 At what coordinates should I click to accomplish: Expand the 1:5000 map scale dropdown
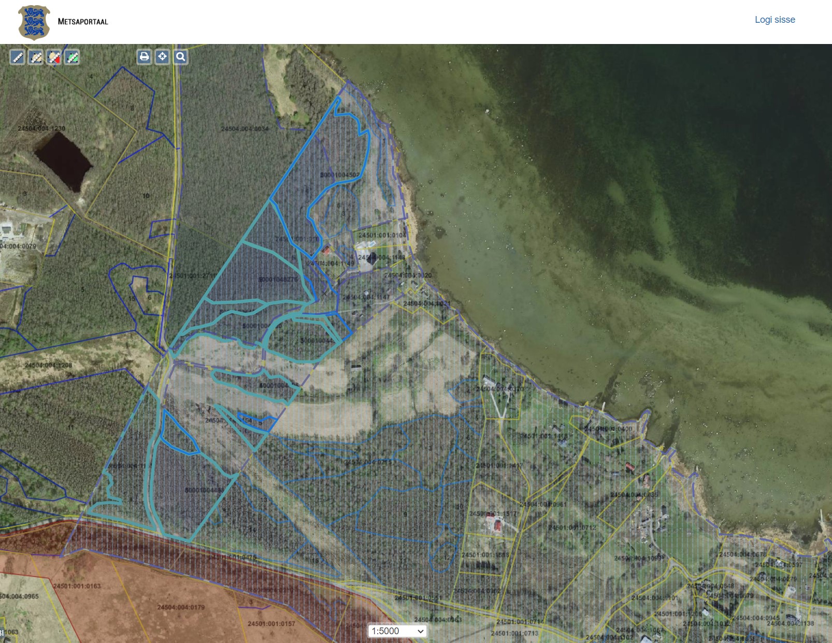coord(397,631)
